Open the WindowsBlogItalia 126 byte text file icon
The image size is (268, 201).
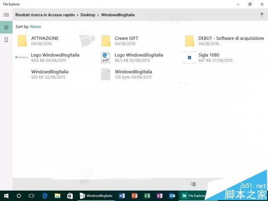coord(105,74)
